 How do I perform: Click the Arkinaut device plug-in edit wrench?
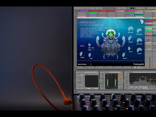tap(80, 72)
